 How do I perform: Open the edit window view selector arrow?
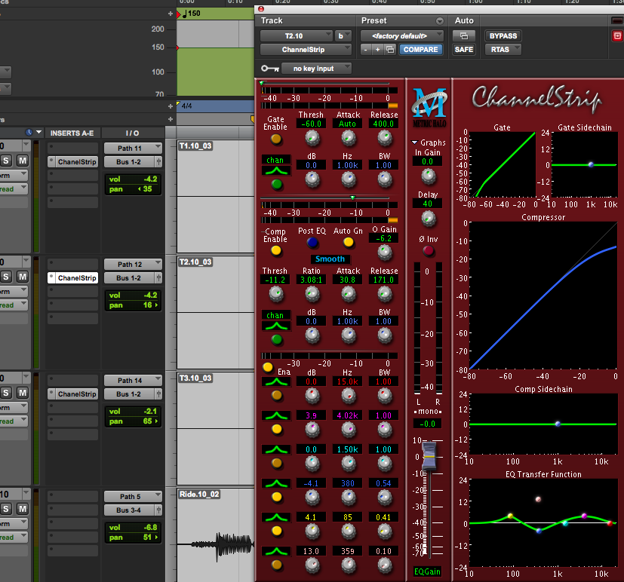point(38,132)
